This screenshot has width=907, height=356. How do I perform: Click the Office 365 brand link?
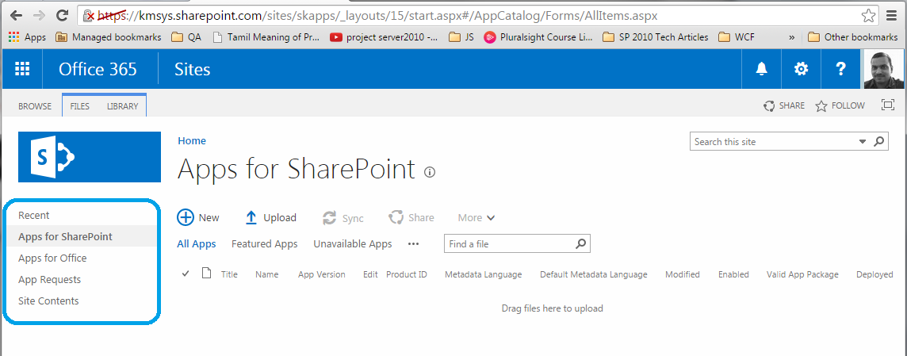point(98,70)
